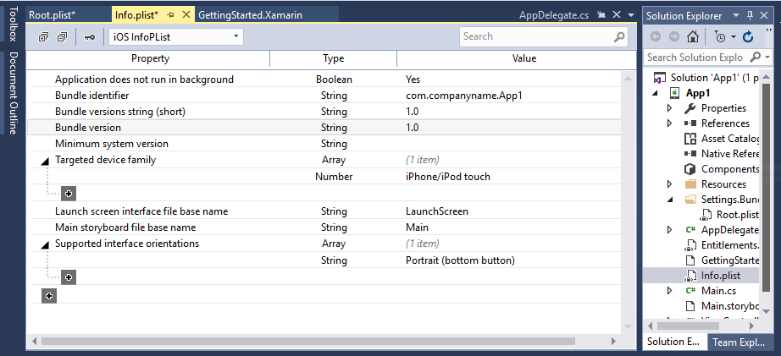Click the Search Solution Explorer field
The height and width of the screenshot is (356, 781).
point(695,58)
